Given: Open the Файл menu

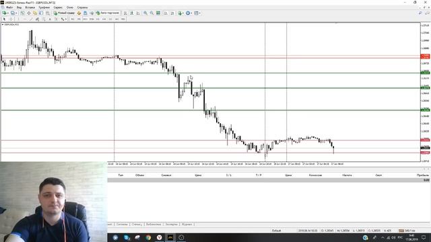Looking at the screenshot, I should pyautogui.click(x=9, y=7).
